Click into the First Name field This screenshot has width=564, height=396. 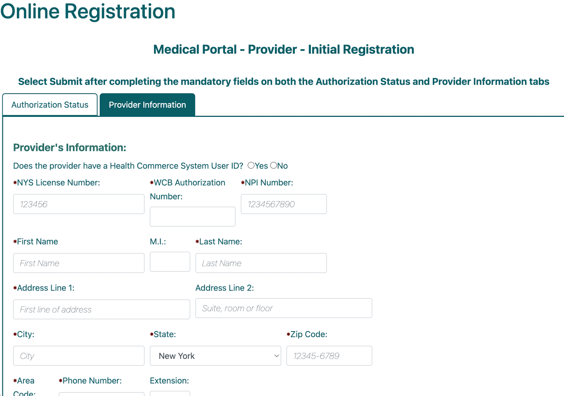click(x=79, y=263)
